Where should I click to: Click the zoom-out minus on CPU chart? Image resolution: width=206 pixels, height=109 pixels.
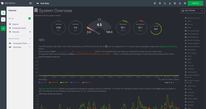[174, 83]
